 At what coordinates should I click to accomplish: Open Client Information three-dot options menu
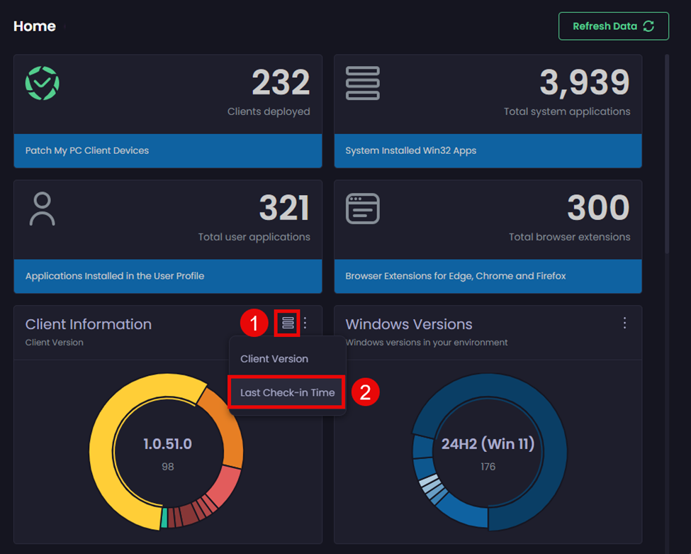[305, 323]
